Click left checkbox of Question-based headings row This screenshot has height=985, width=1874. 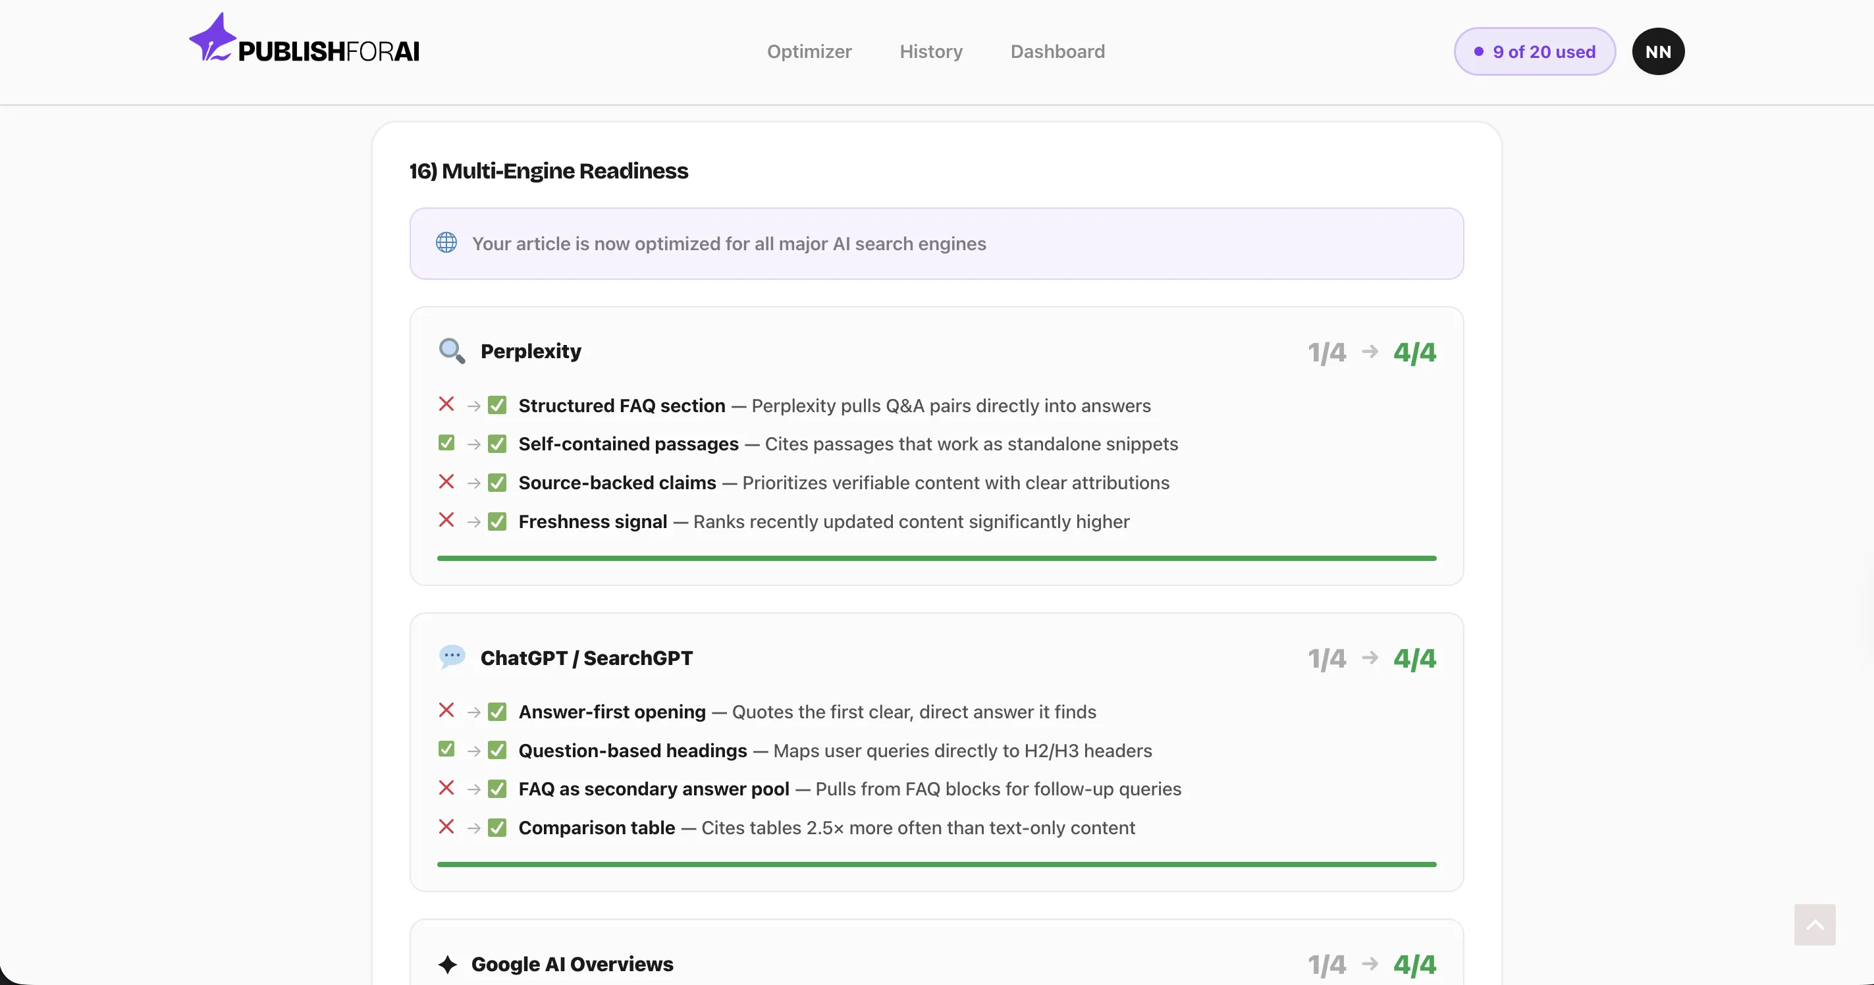pyautogui.click(x=446, y=749)
